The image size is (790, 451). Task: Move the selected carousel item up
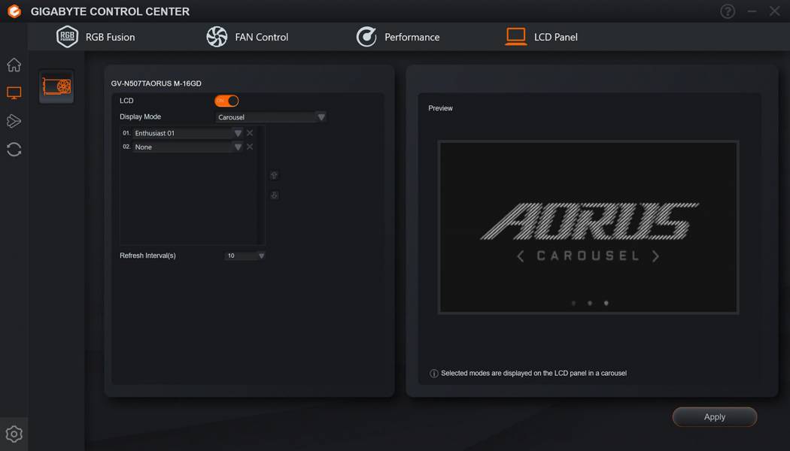pyautogui.click(x=274, y=175)
